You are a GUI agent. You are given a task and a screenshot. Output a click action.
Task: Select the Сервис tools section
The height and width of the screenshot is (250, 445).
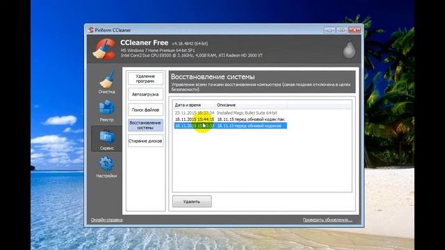tap(106, 139)
